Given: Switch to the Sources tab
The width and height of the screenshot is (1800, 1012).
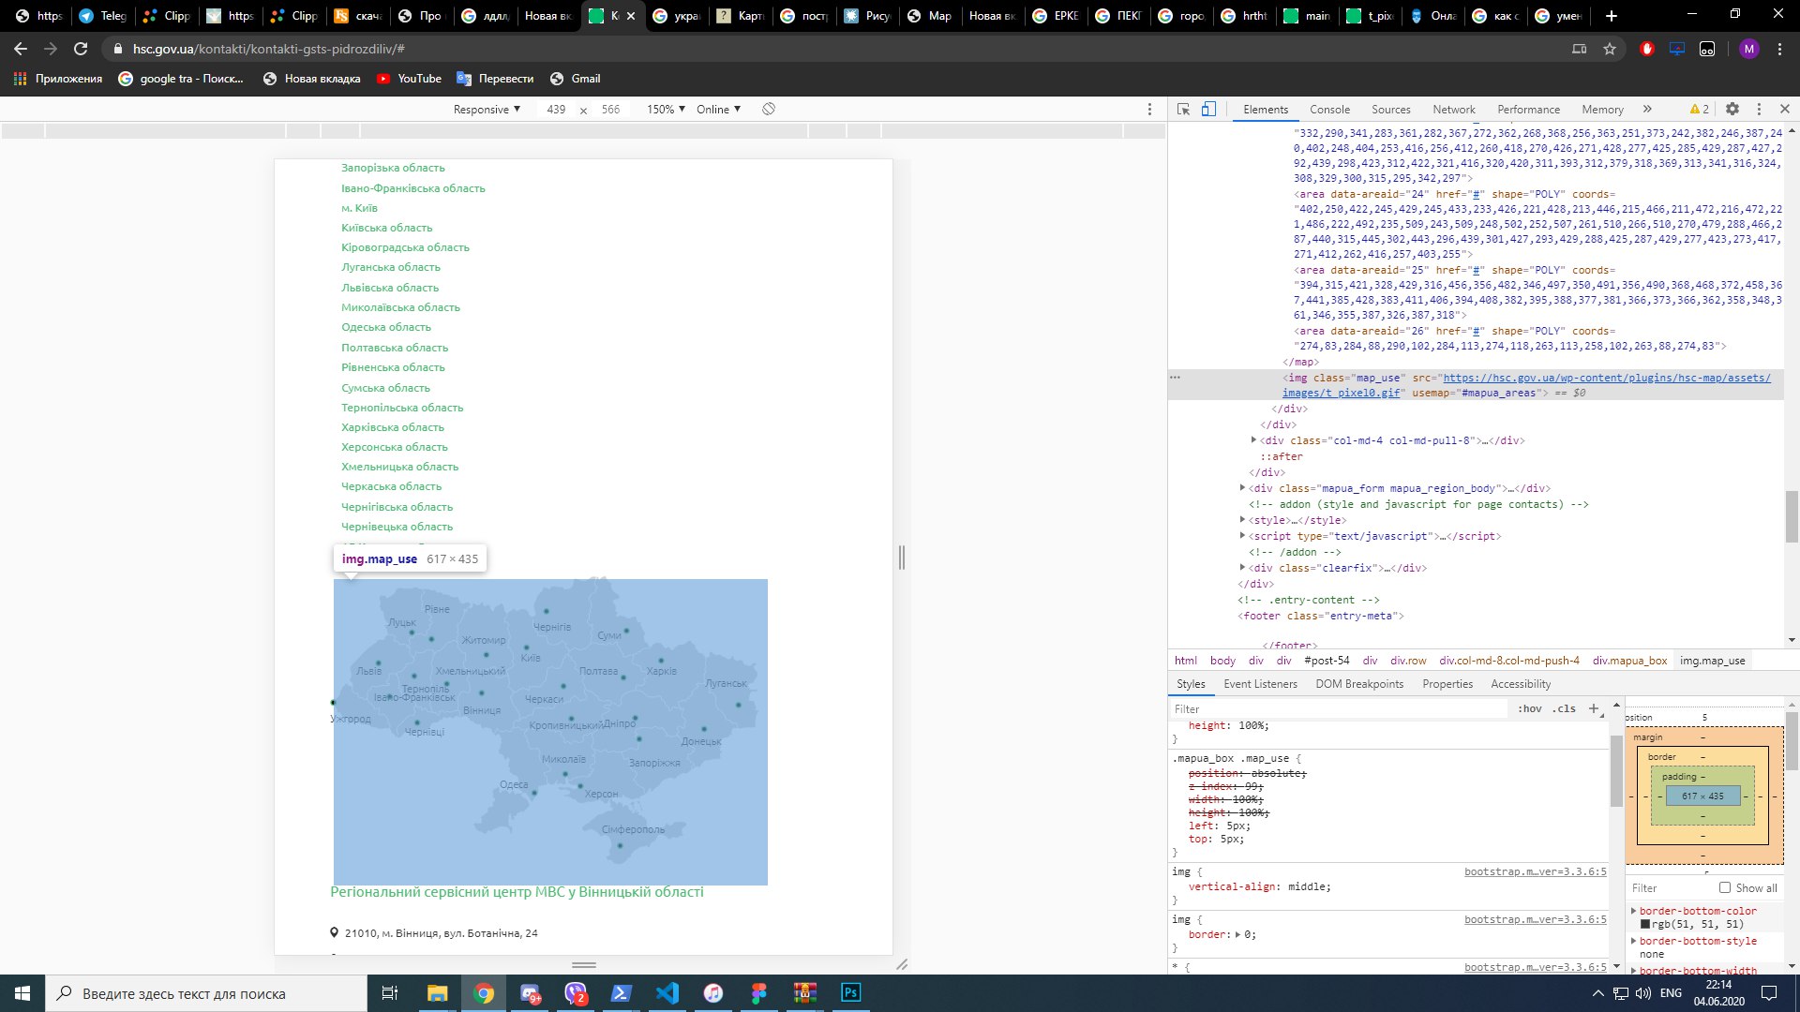Looking at the screenshot, I should (1390, 110).
